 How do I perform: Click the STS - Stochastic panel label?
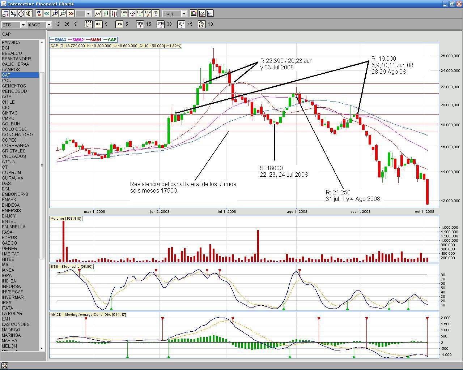pyautogui.click(x=72, y=267)
